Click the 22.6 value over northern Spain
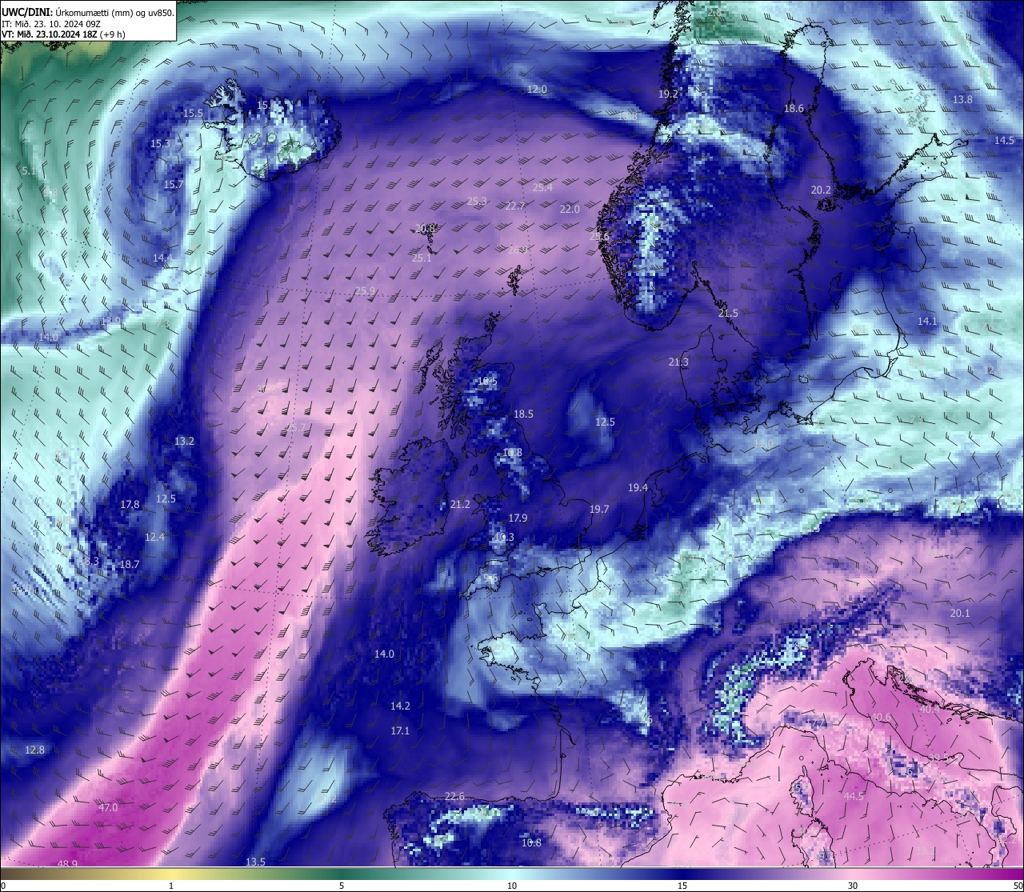This screenshot has height=892, width=1024. point(454,797)
